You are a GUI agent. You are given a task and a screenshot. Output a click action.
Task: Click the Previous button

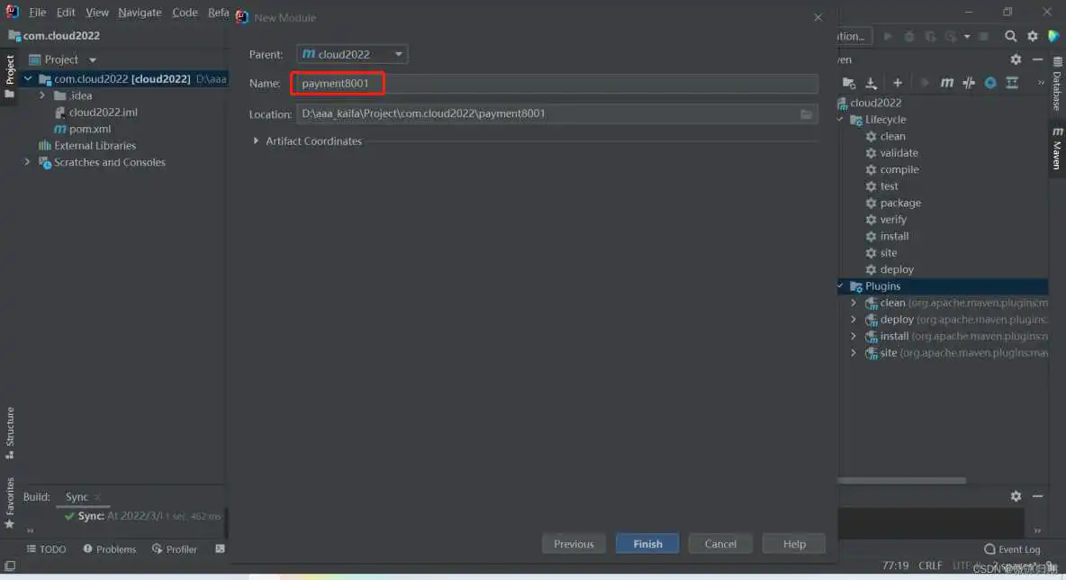pos(574,544)
